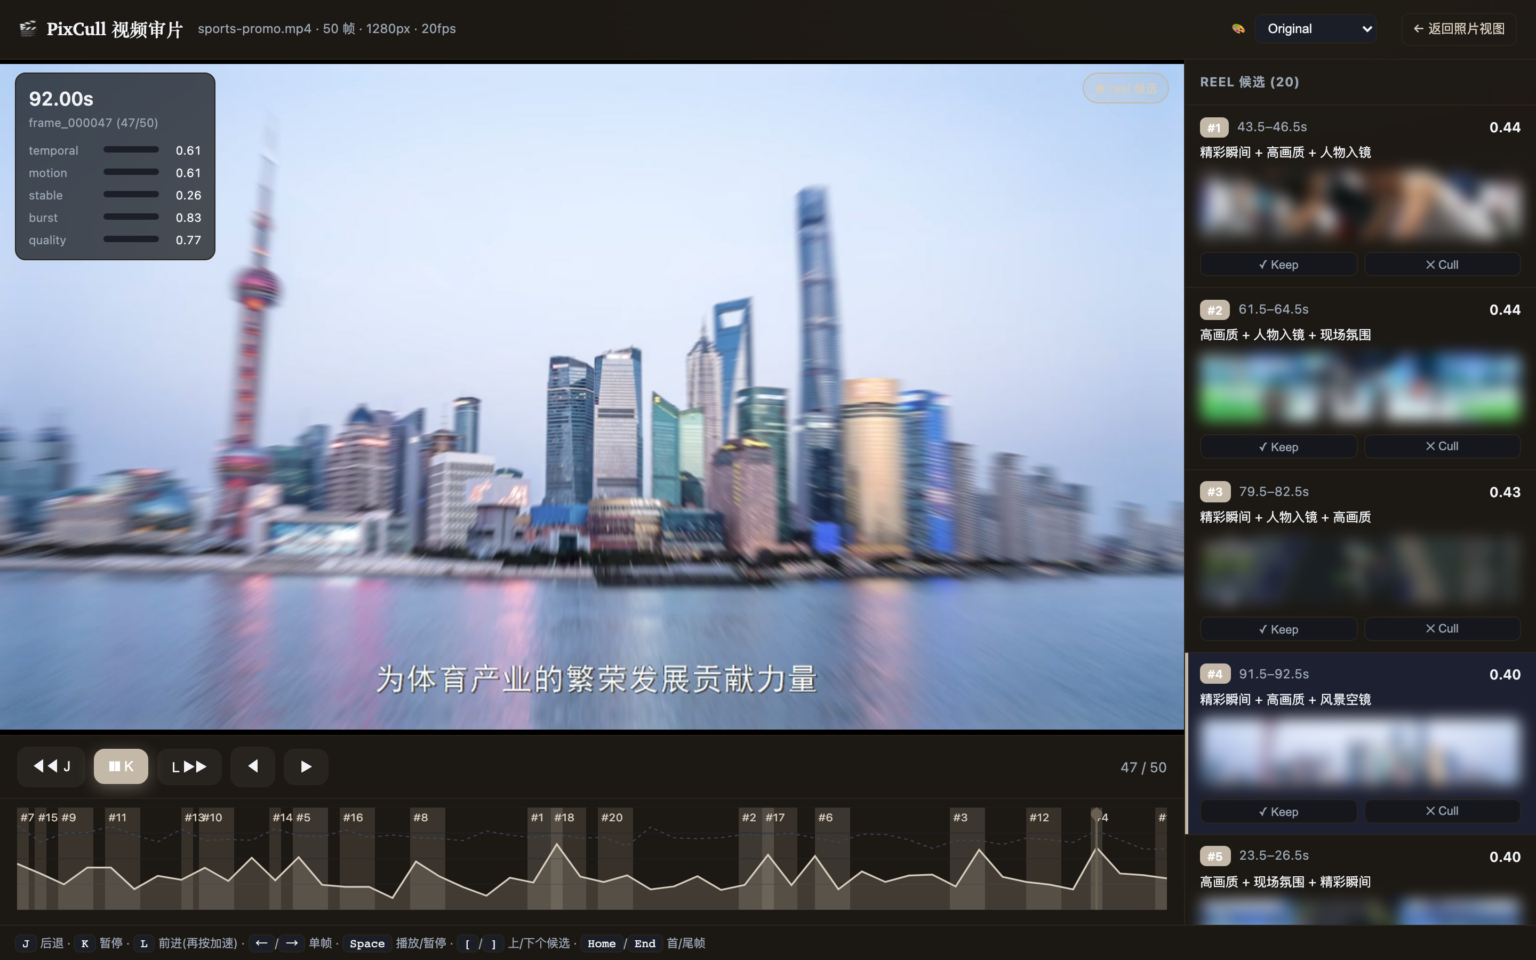The image size is (1536, 960).
Task: Select the #5 badge for 23.5–26.5s
Action: coord(1215,856)
